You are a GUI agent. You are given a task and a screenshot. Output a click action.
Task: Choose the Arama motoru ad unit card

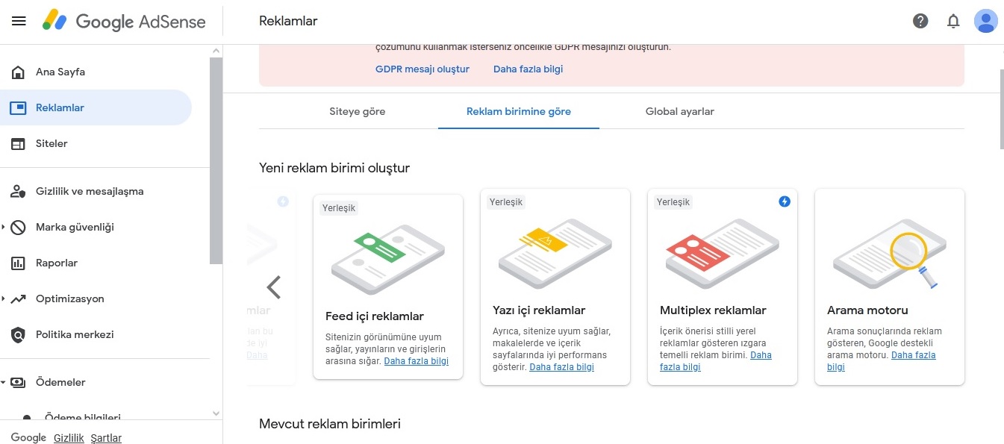[890, 287]
